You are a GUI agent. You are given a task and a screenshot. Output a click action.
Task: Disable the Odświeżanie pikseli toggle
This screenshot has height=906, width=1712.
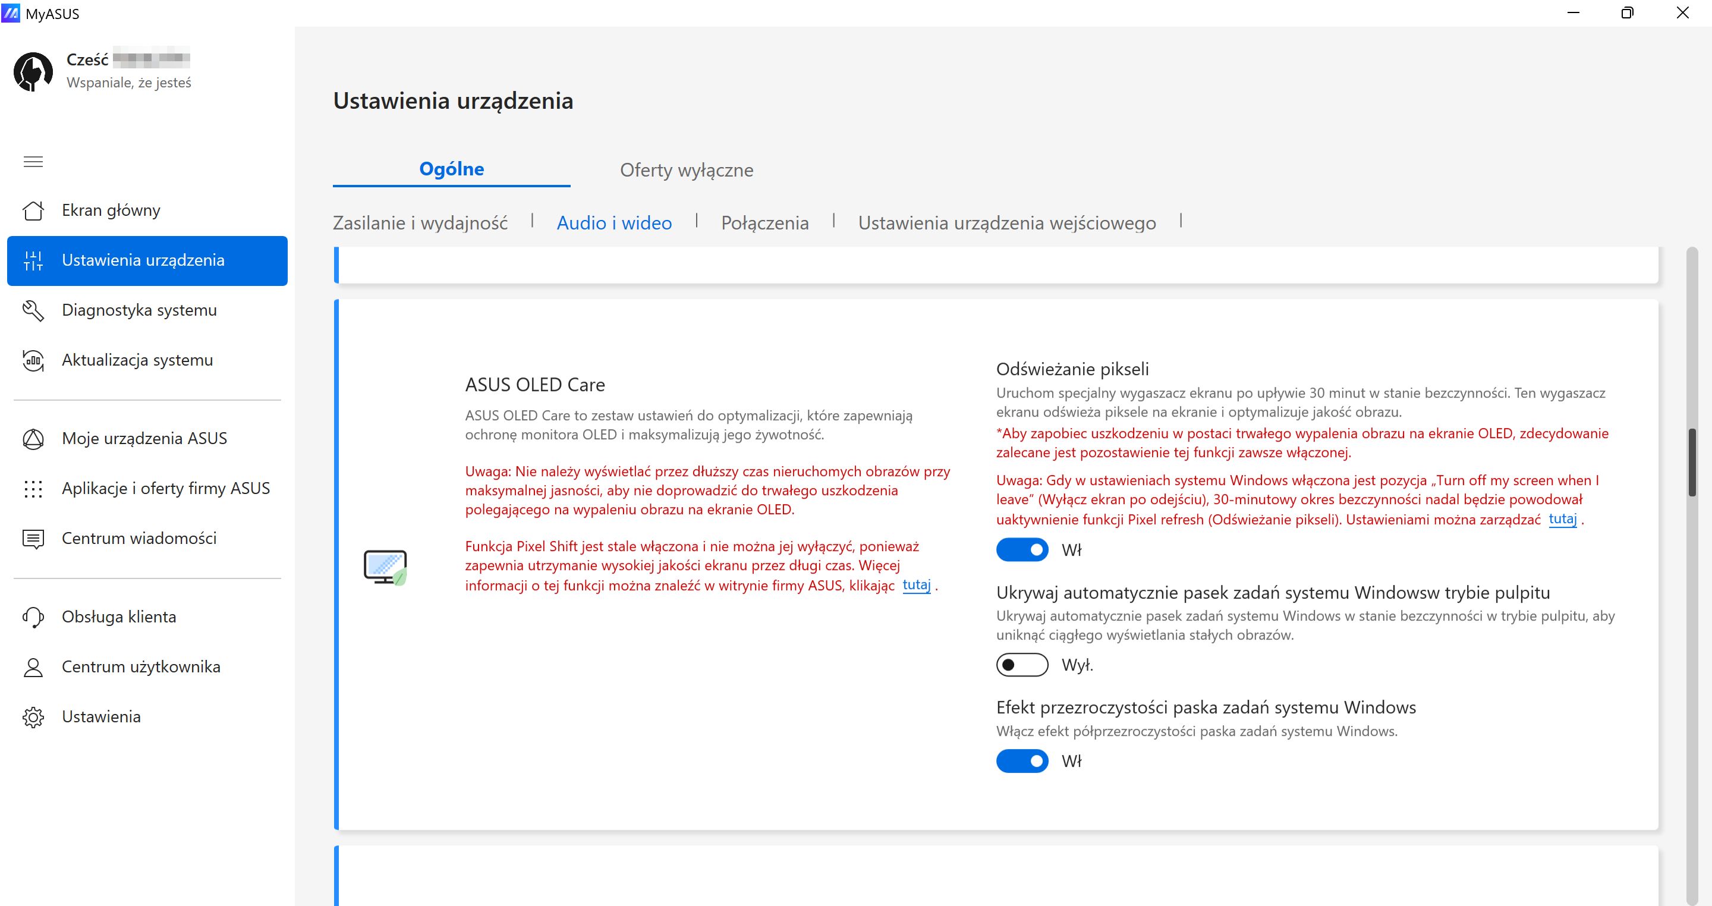click(x=1022, y=550)
